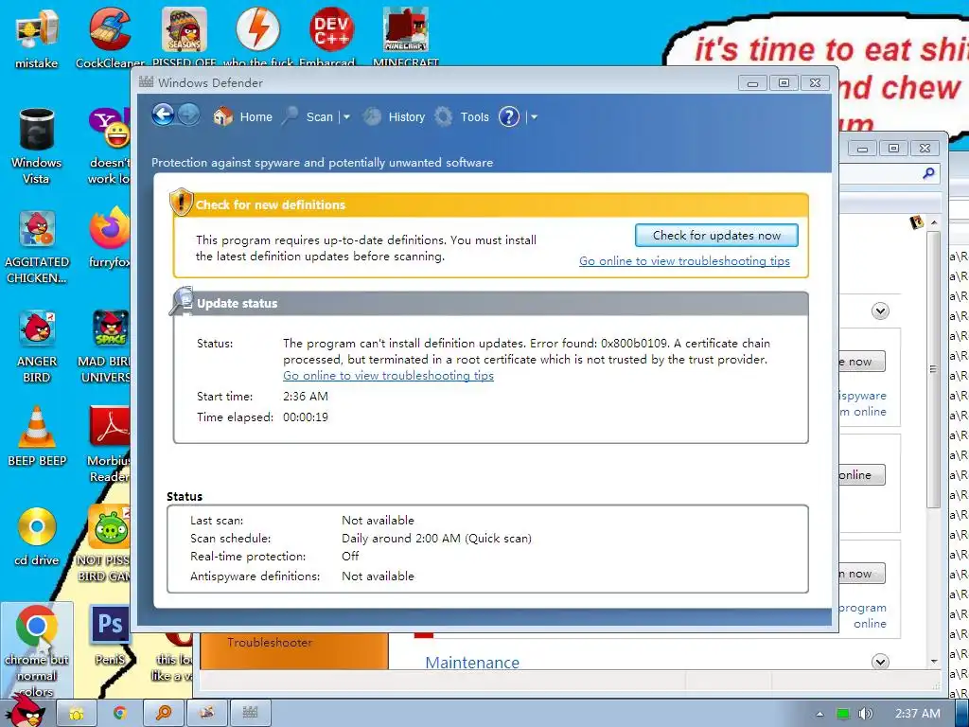This screenshot has width=969, height=727.
Task: Click the Maintenance heading in background window
Action: [472, 662]
